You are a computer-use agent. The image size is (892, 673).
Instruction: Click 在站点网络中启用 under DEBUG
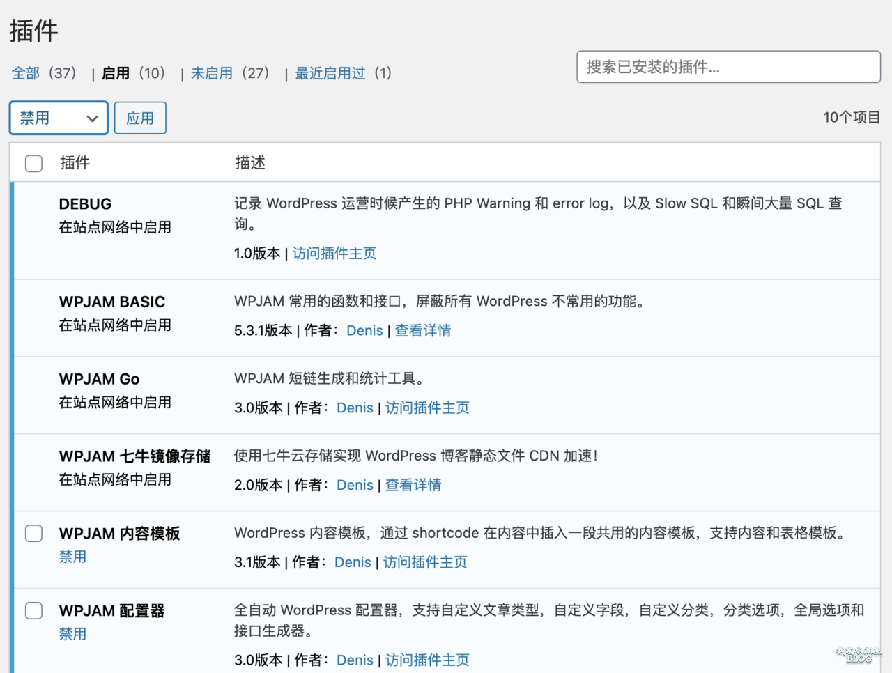(x=115, y=227)
